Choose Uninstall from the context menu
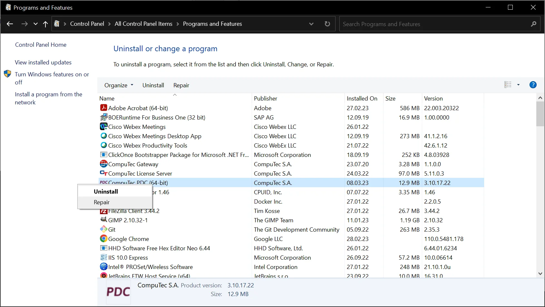 click(x=106, y=191)
